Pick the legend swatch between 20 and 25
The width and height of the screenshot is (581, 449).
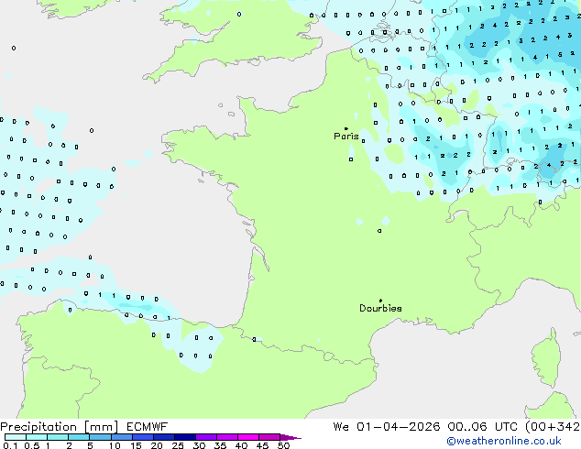pos(164,437)
